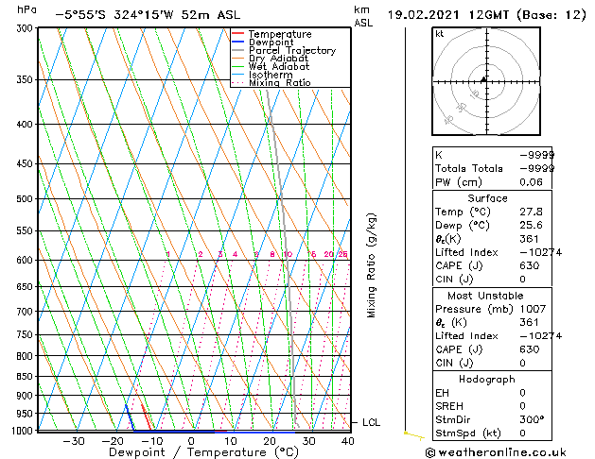Click the yellow wind barb near the surface
This screenshot has height=459, width=595.
[x=413, y=434]
